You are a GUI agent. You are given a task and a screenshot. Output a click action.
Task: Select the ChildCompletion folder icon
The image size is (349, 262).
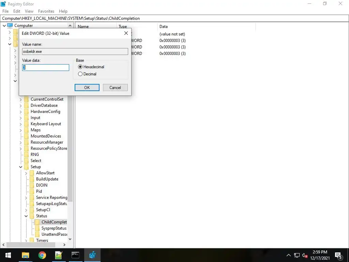tap(37, 222)
